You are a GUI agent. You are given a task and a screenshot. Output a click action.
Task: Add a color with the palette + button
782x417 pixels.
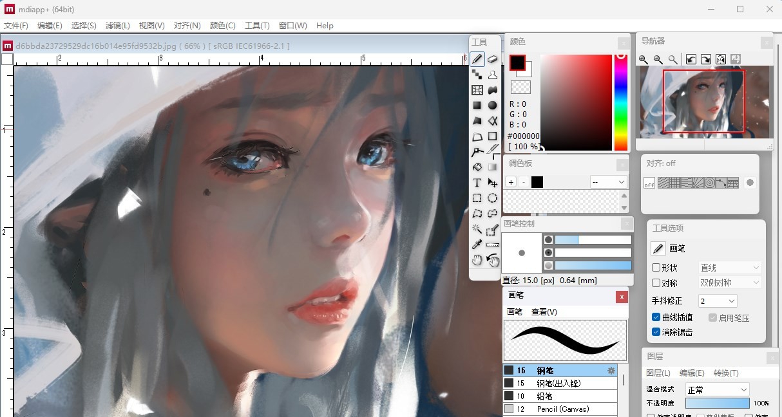511,182
